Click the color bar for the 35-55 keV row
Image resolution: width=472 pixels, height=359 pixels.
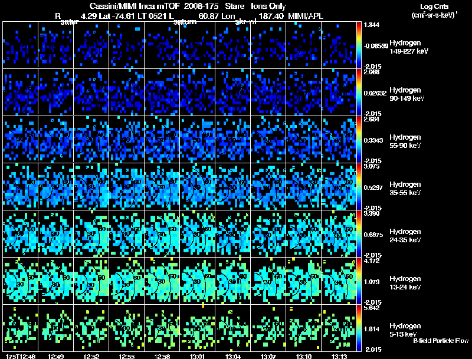[359, 186]
